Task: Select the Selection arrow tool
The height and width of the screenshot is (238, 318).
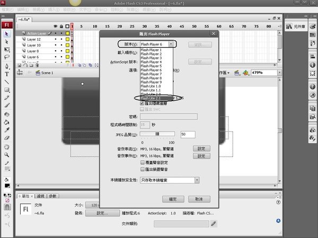Action: click(x=7, y=34)
